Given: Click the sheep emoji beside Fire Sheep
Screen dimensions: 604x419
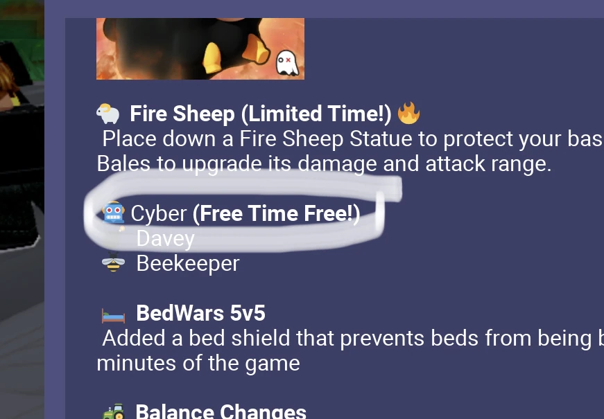Looking at the screenshot, I should pos(108,114).
